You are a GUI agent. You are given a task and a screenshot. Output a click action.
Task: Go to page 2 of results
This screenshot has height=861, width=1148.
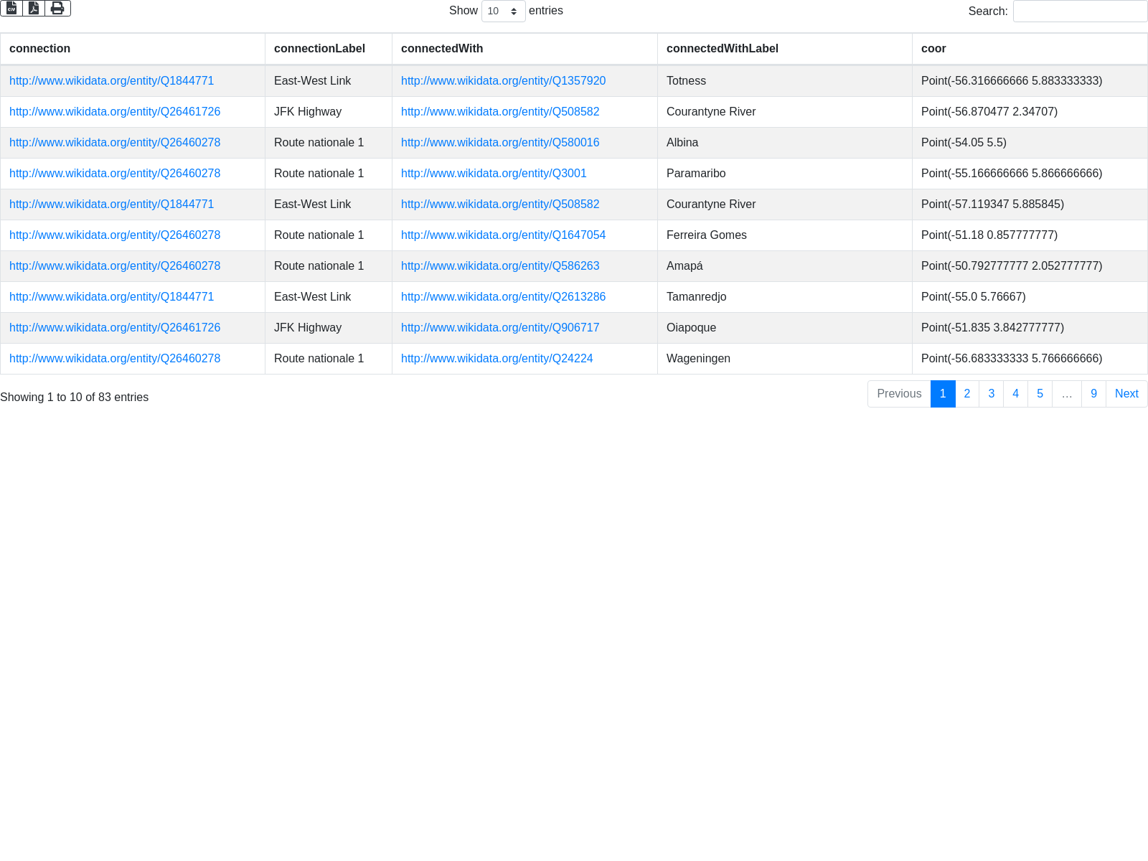[967, 394]
